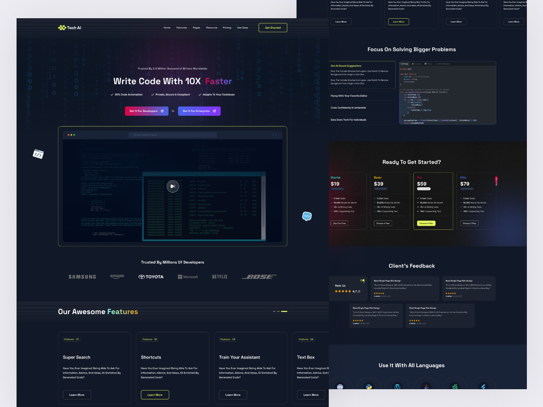Screen dimensions: 543x407
Task: Open the Home nav link
Action: 167,28
